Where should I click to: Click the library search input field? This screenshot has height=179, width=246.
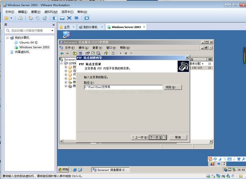(30, 31)
